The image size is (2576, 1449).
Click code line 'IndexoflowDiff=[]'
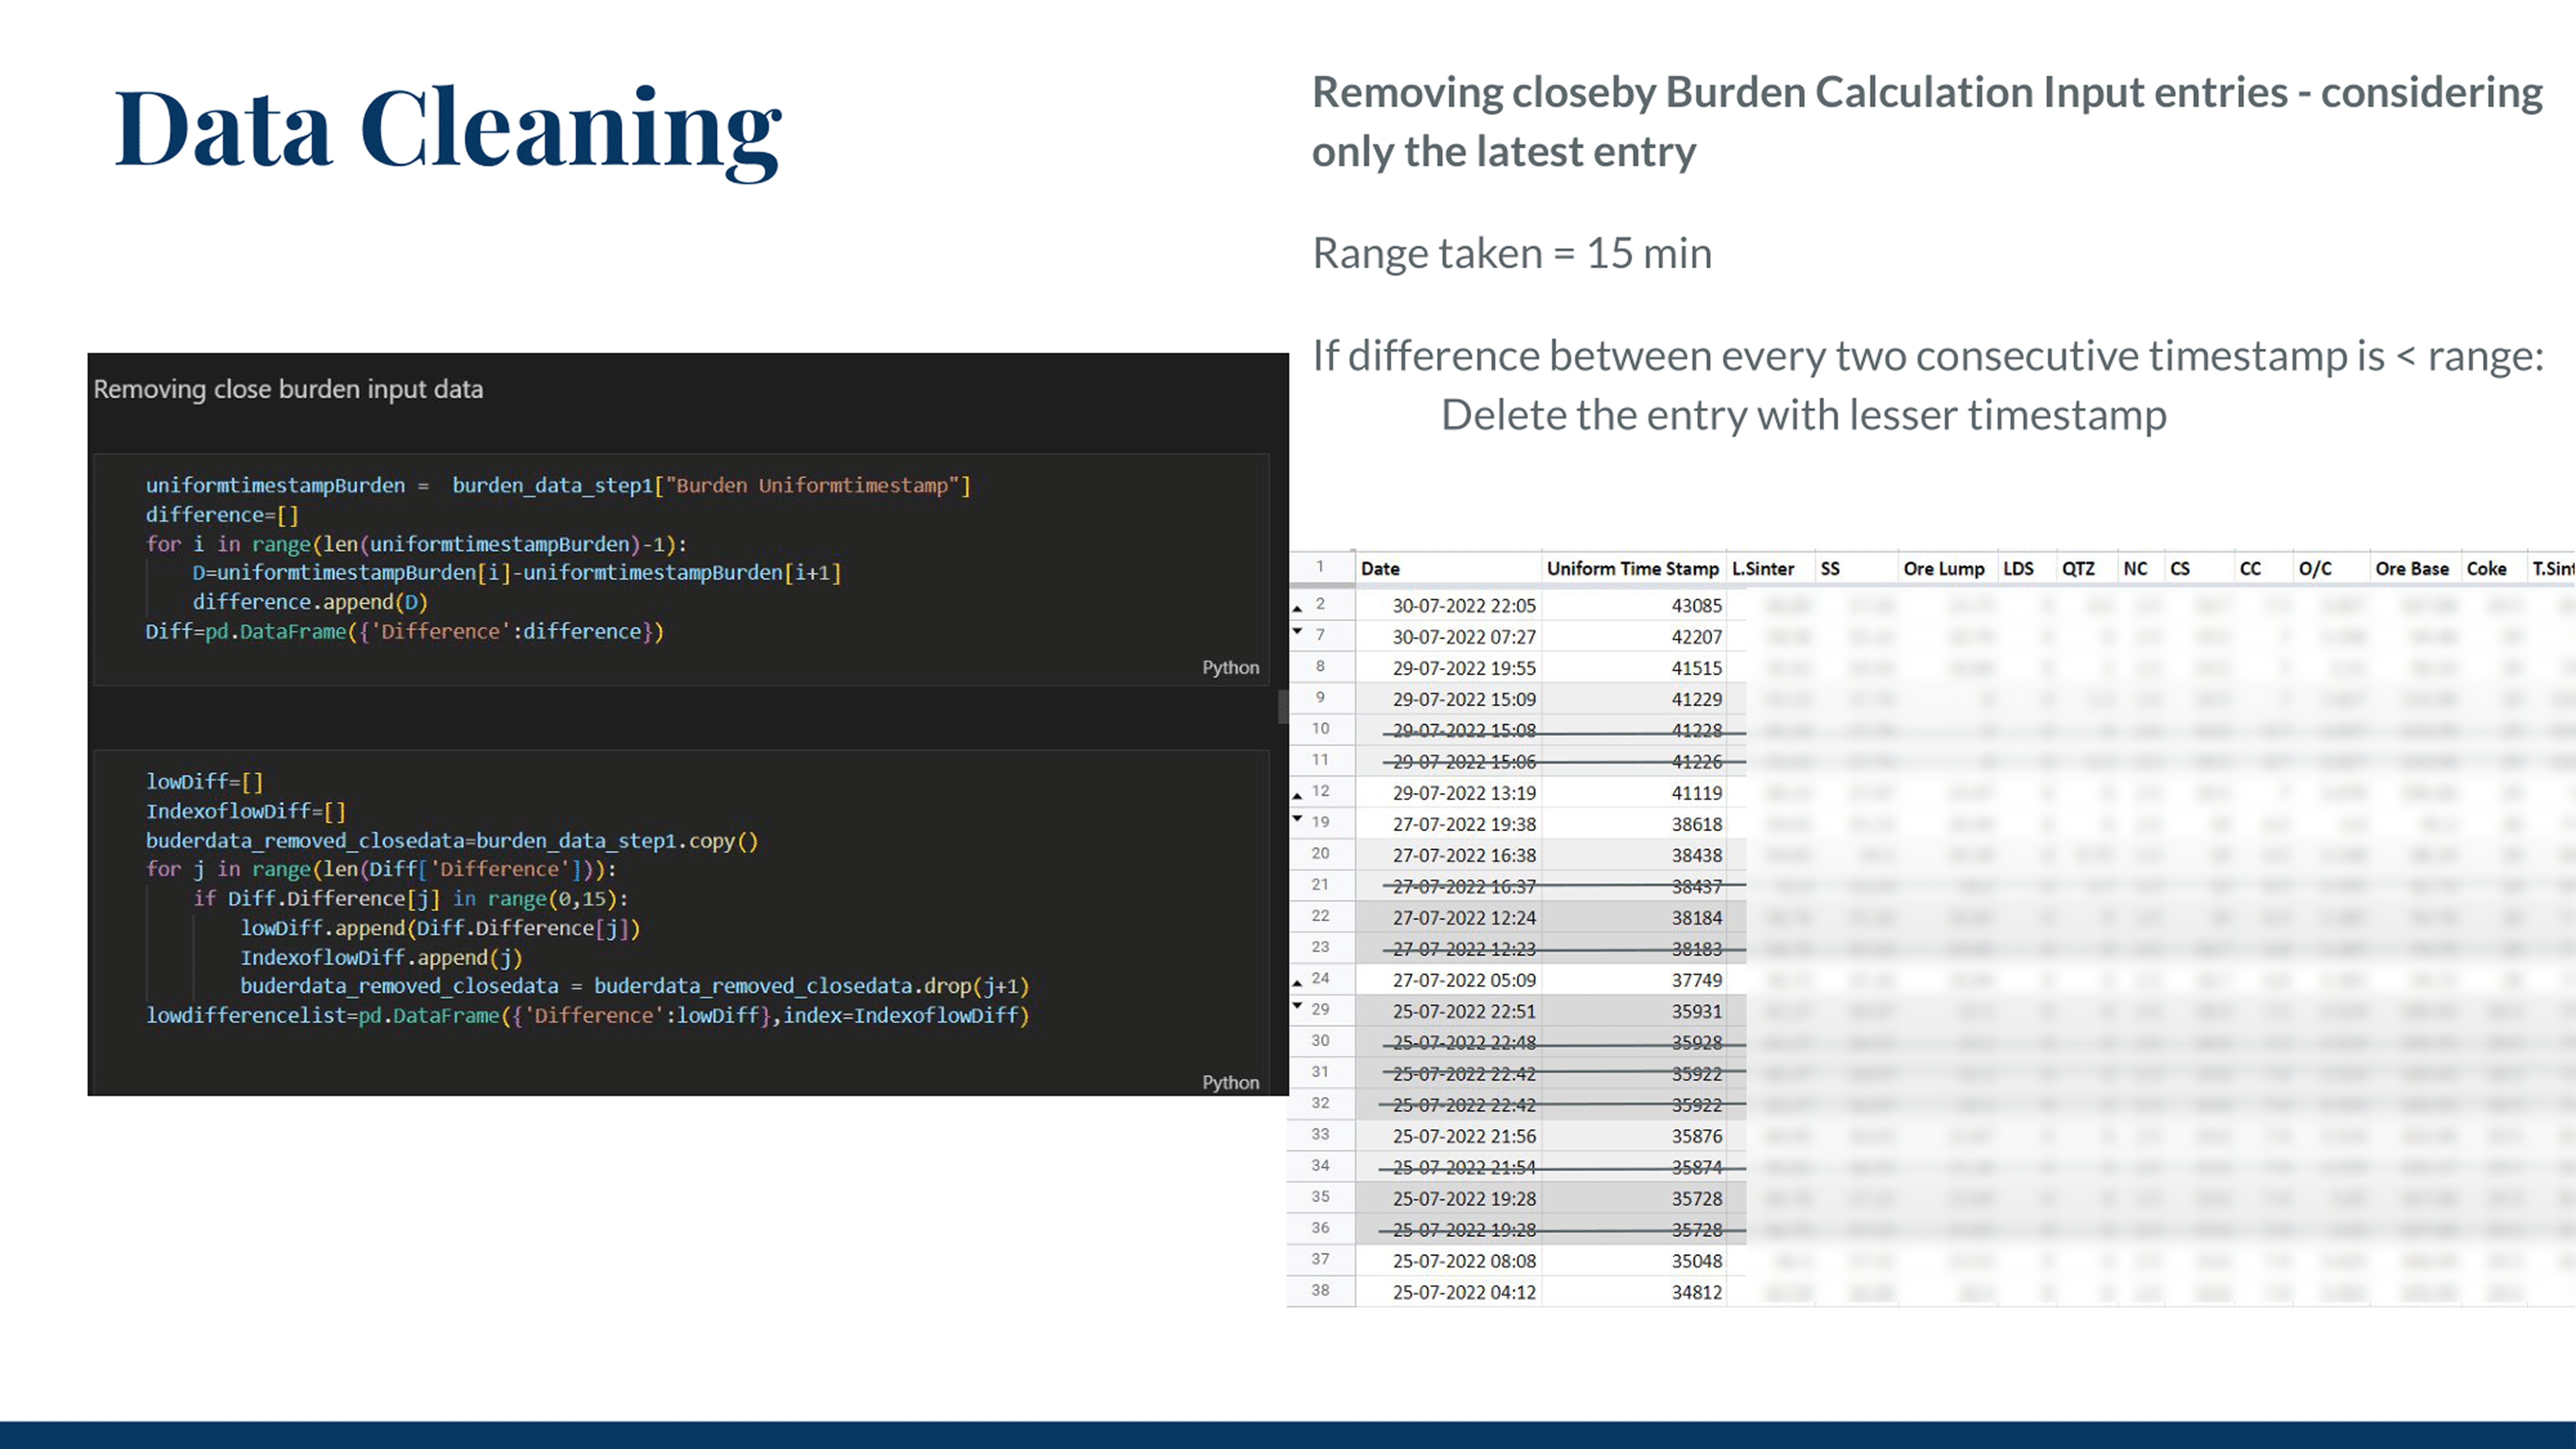[246, 811]
